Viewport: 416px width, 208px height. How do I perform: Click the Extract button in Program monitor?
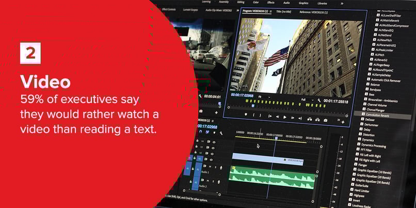[317, 120]
